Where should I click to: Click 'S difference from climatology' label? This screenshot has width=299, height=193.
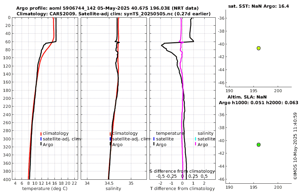tap(182, 171)
